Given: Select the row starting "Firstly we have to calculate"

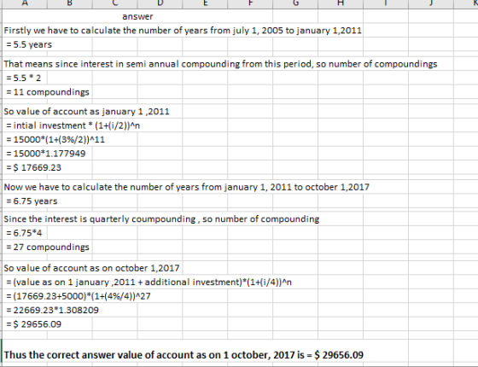Looking at the screenshot, I should click(x=183, y=31).
